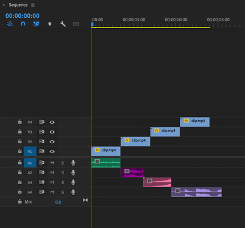Solo audio track A3

tap(63, 182)
